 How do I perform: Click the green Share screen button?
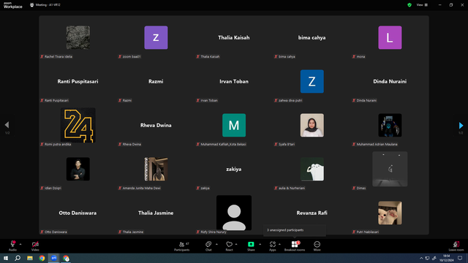(251, 244)
